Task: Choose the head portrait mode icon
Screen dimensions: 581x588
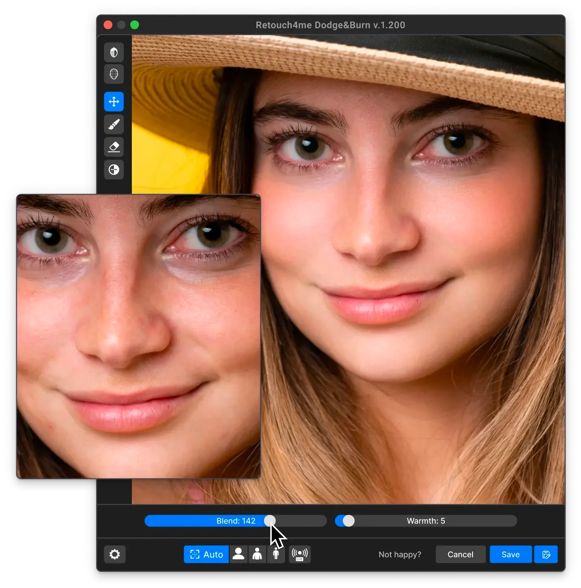Action: point(239,554)
